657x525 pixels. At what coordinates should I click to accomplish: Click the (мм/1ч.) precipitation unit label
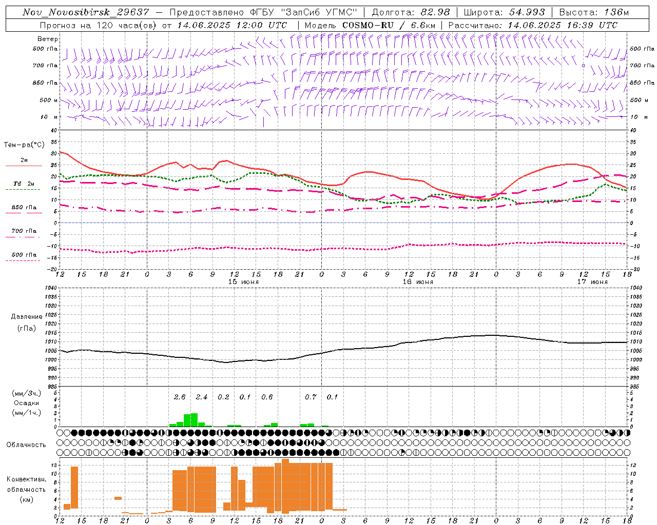[x=27, y=413]
